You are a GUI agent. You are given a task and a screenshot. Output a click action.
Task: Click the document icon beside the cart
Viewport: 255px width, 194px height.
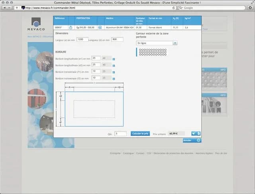pyautogui.click(x=198, y=134)
